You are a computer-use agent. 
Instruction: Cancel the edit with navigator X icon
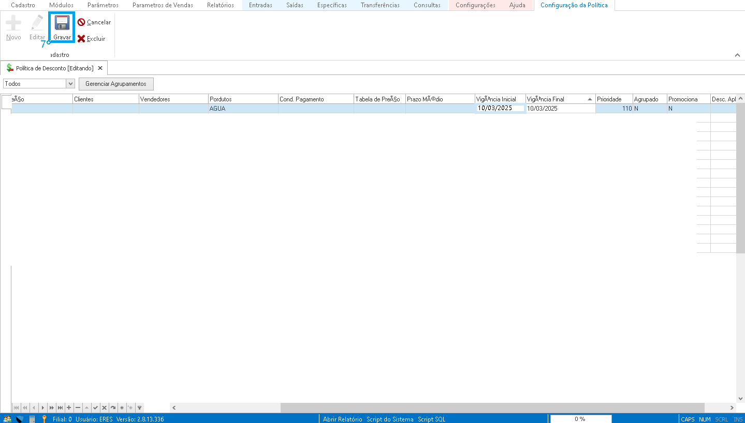point(104,407)
